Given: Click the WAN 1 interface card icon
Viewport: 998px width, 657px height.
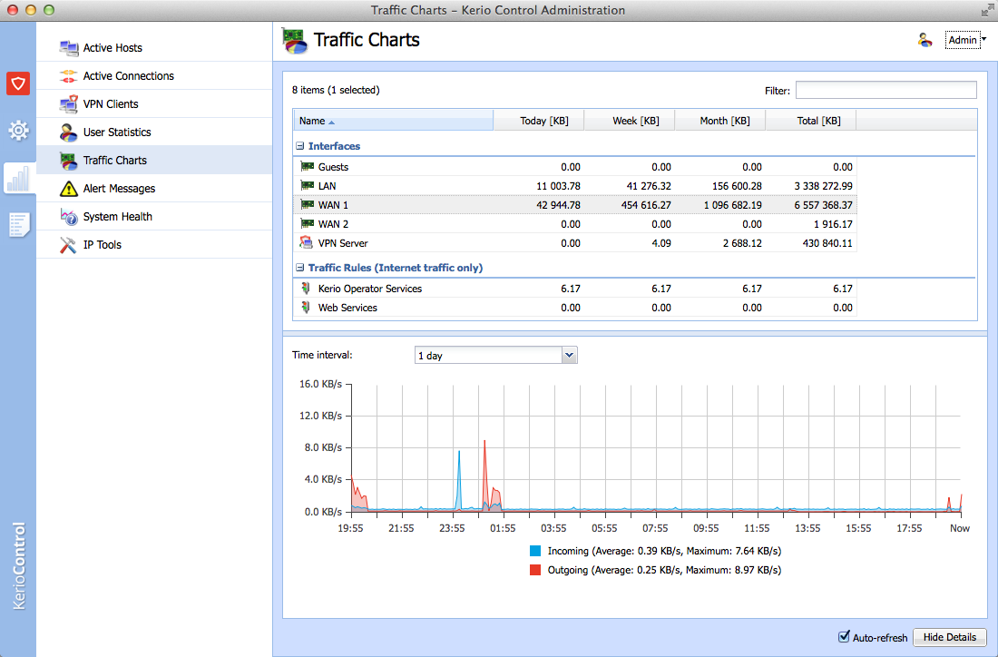Looking at the screenshot, I should point(307,205).
